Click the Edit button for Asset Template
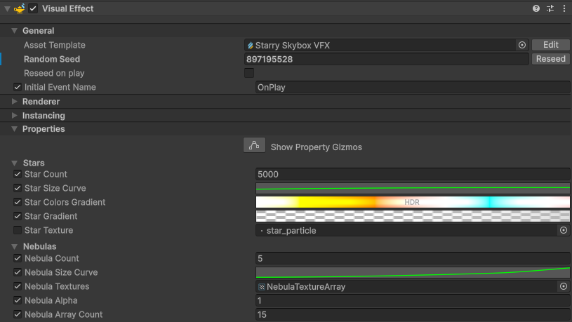 550,45
